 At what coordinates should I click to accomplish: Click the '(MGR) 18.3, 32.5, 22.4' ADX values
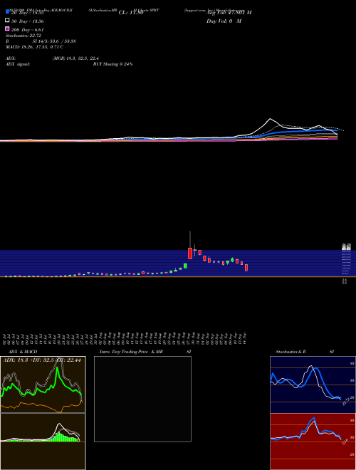(75, 58)
